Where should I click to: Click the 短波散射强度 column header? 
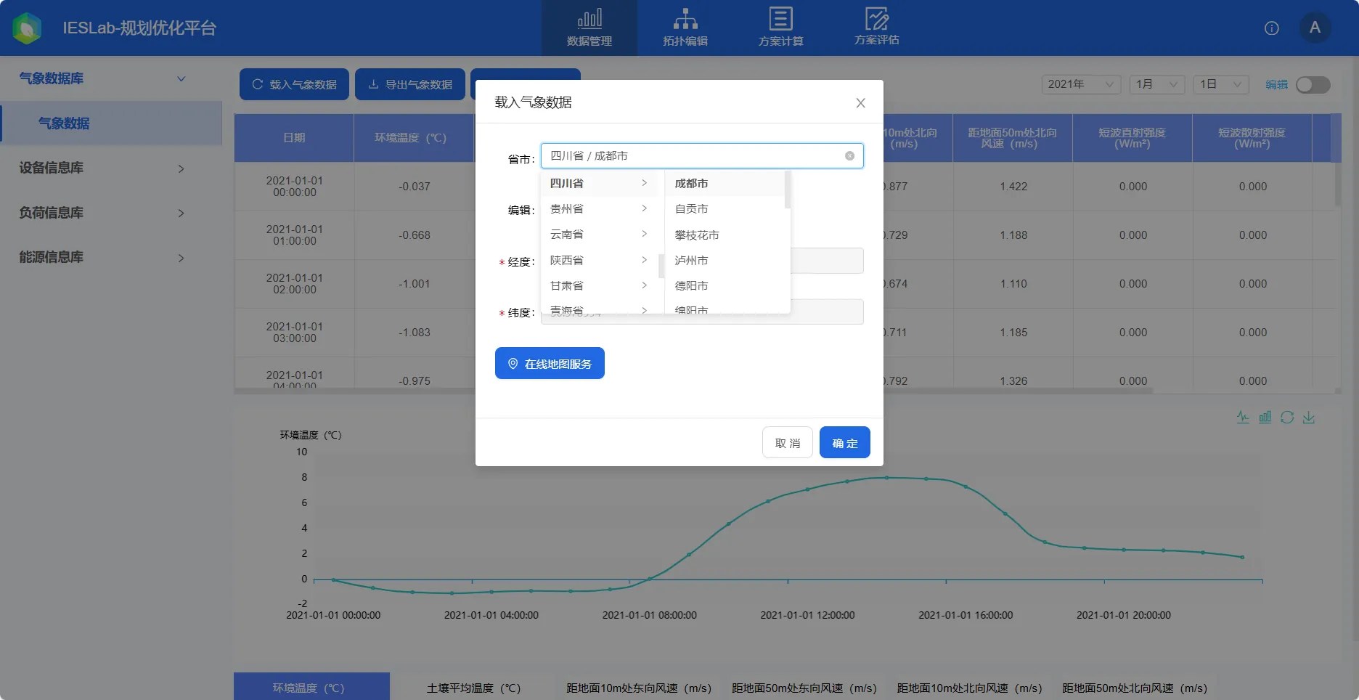(x=1252, y=138)
